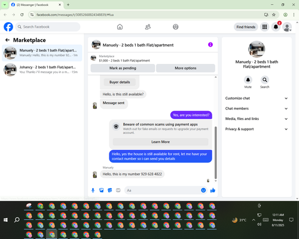
Task: Open the account profile avatar menu
Action: 287,27
